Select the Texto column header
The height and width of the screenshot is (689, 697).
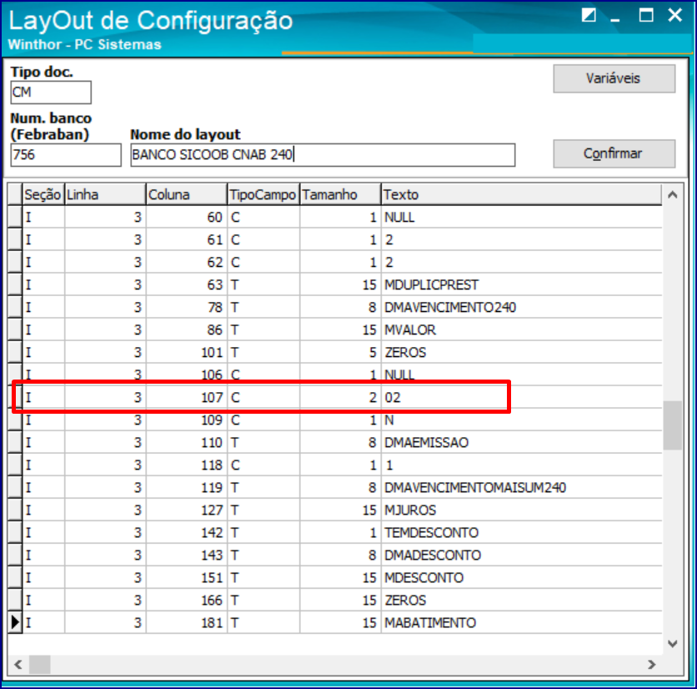coord(521,194)
